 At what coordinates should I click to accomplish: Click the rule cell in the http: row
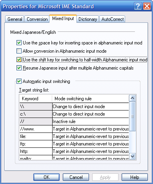pyautogui.click(x=91, y=151)
